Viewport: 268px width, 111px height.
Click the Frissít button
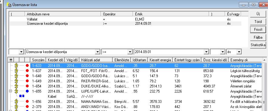258,30
